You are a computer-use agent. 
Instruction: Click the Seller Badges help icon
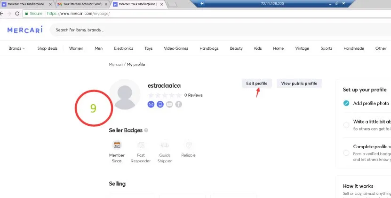[146, 130]
